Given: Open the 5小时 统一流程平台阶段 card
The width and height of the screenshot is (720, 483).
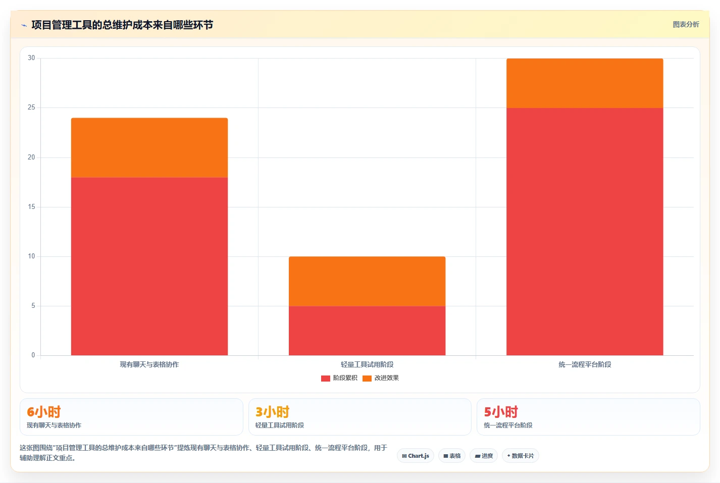Looking at the screenshot, I should (588, 417).
